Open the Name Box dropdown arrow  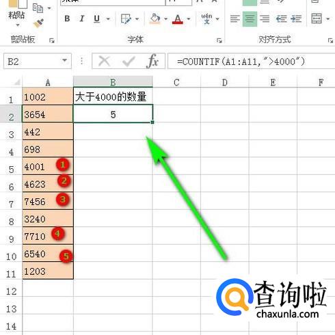65,61
